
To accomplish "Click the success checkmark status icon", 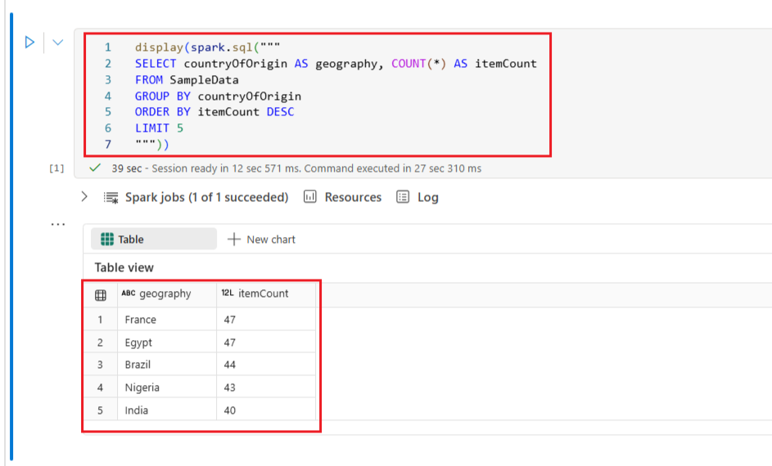I will pos(95,168).
